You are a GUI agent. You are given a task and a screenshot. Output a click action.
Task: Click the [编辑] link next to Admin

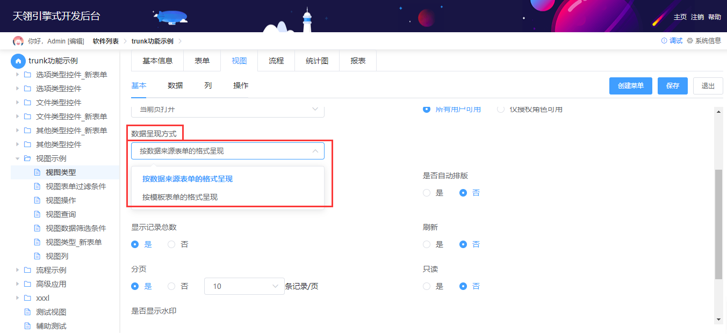pos(76,41)
